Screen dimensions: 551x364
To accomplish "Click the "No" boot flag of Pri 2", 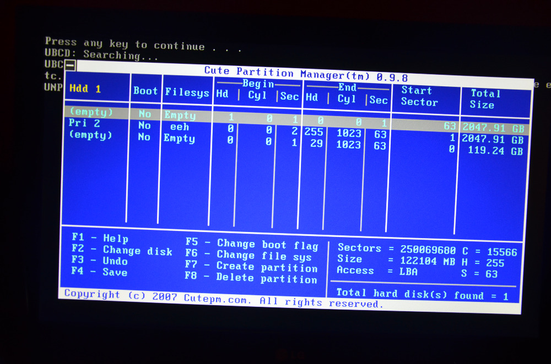I will (x=144, y=125).
